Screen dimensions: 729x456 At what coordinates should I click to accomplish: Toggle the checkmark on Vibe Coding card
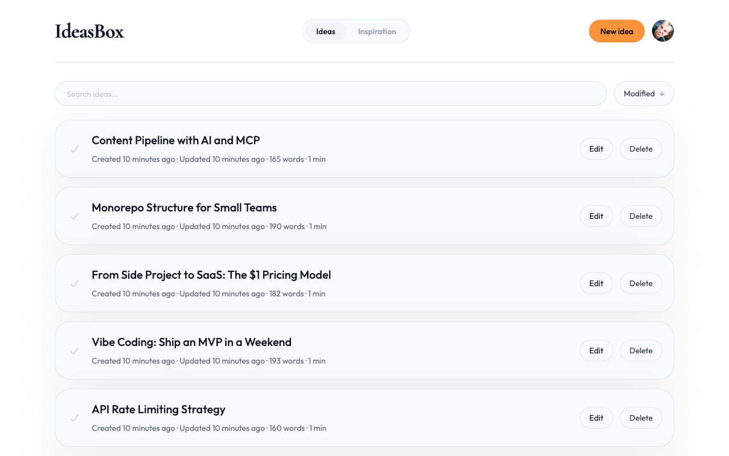(75, 351)
